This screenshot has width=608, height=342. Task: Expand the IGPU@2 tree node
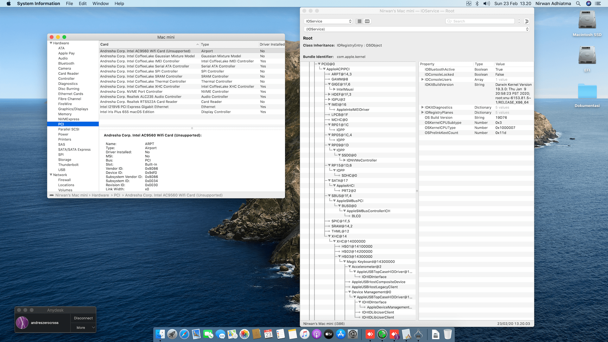point(329,99)
